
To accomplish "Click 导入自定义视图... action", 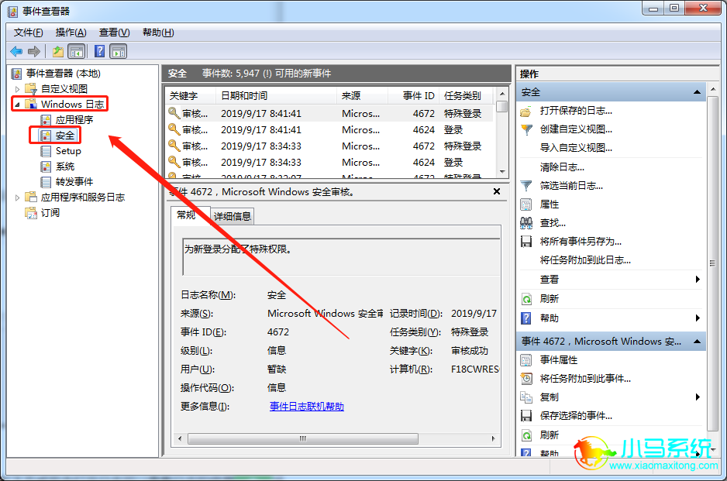I will 576,148.
